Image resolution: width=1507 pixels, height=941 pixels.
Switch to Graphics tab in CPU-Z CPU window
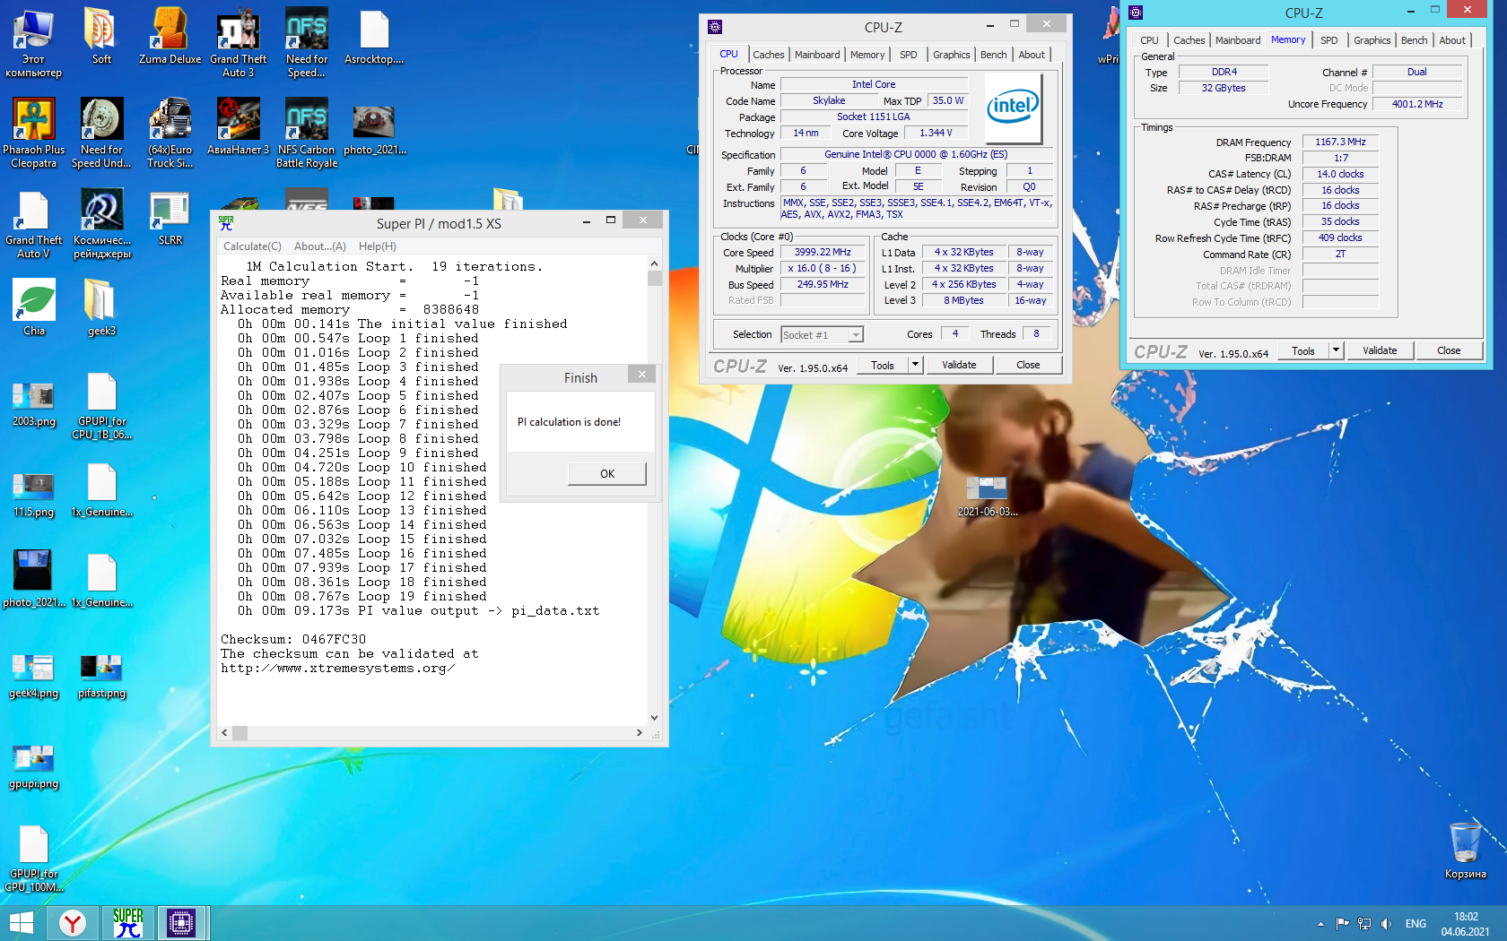(951, 55)
